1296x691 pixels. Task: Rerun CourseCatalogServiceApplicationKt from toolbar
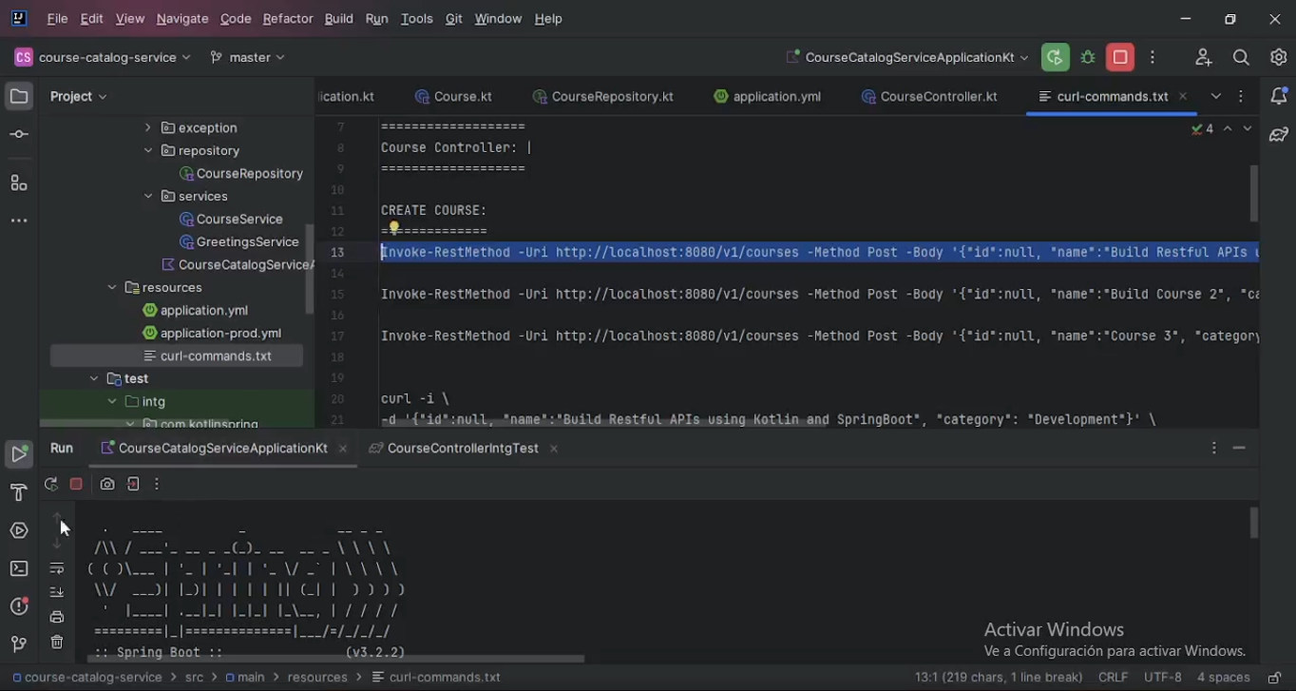tap(1055, 57)
